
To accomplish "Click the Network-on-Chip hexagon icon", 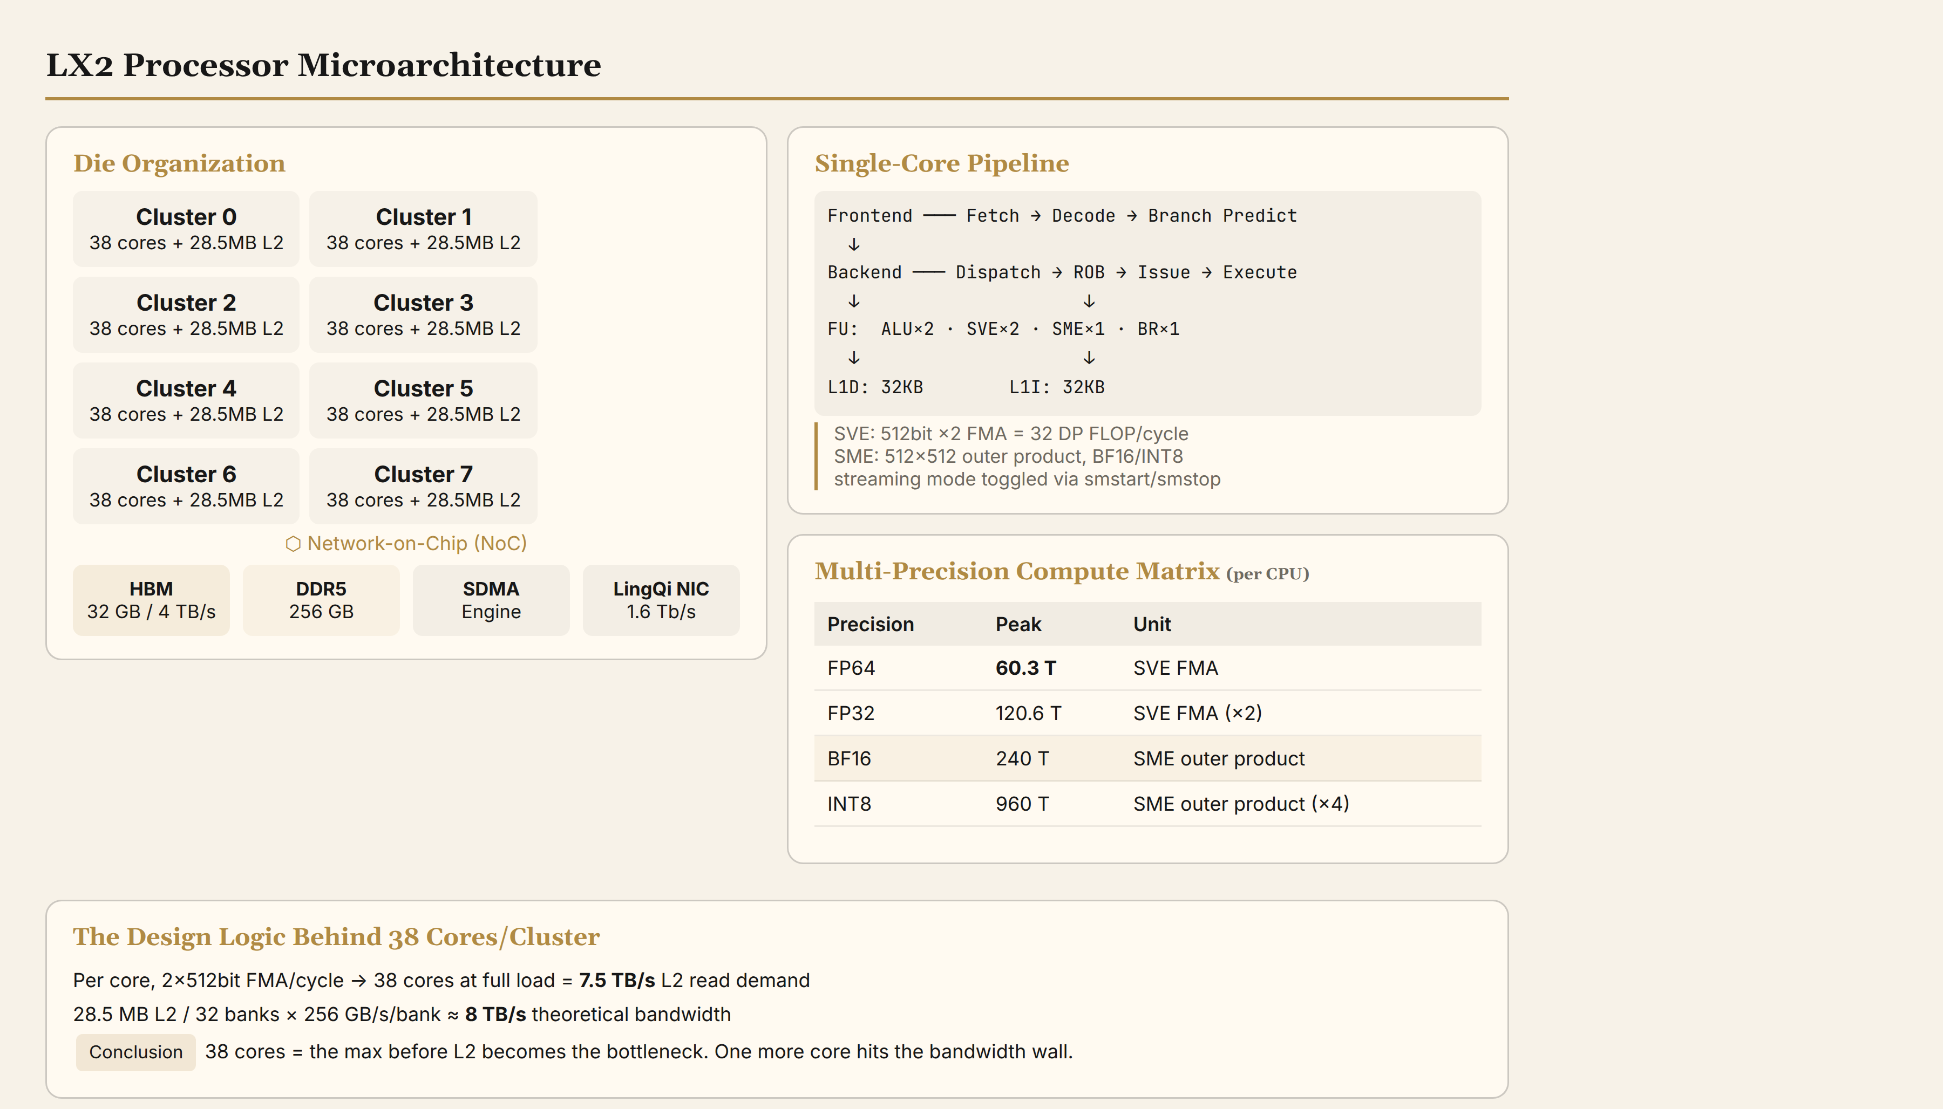I will tap(294, 544).
